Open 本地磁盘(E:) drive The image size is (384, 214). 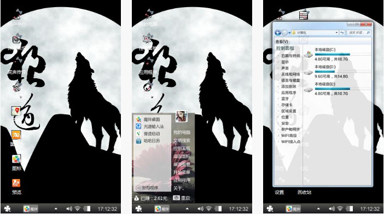click(337, 89)
